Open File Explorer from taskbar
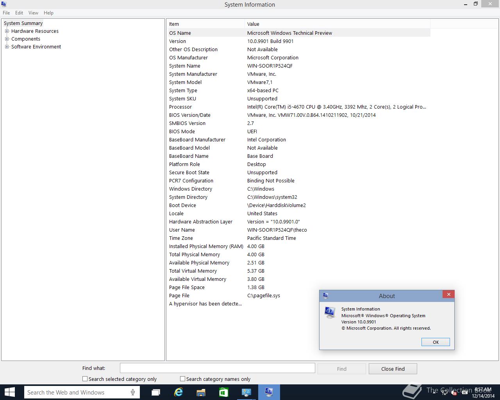Image resolution: width=500 pixels, height=400 pixels. (201, 392)
